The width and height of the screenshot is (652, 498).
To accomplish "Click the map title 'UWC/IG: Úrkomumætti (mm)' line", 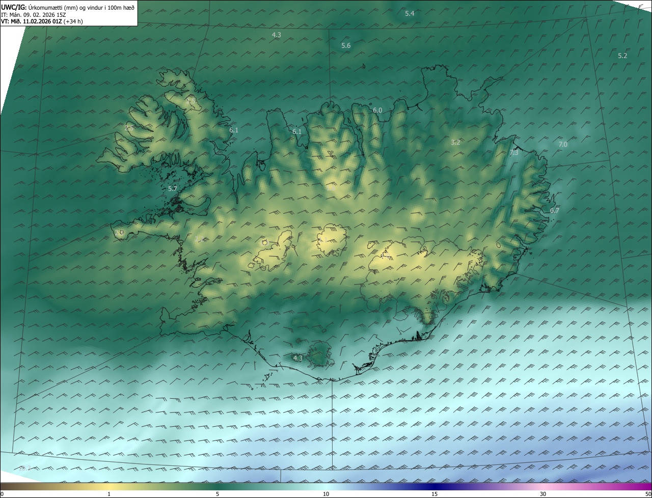I will coord(68,7).
